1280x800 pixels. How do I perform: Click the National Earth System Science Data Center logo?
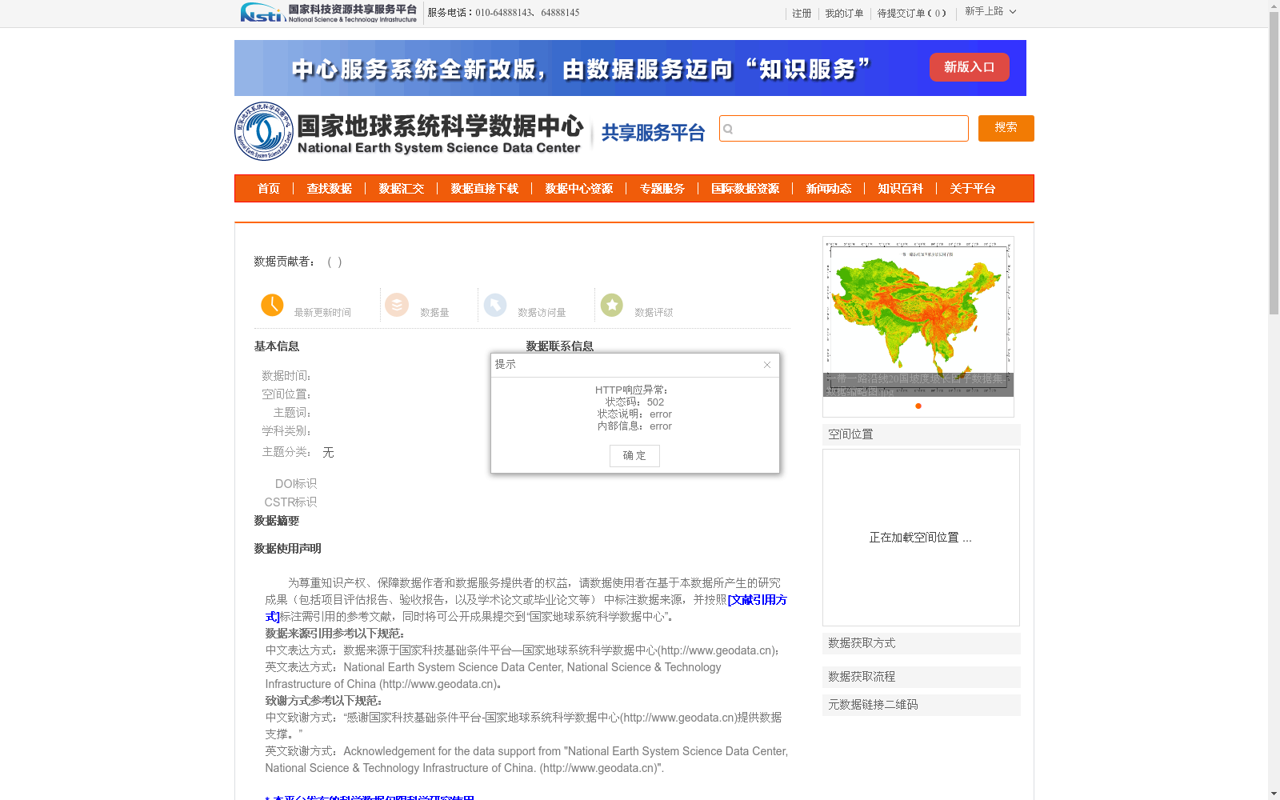(409, 131)
